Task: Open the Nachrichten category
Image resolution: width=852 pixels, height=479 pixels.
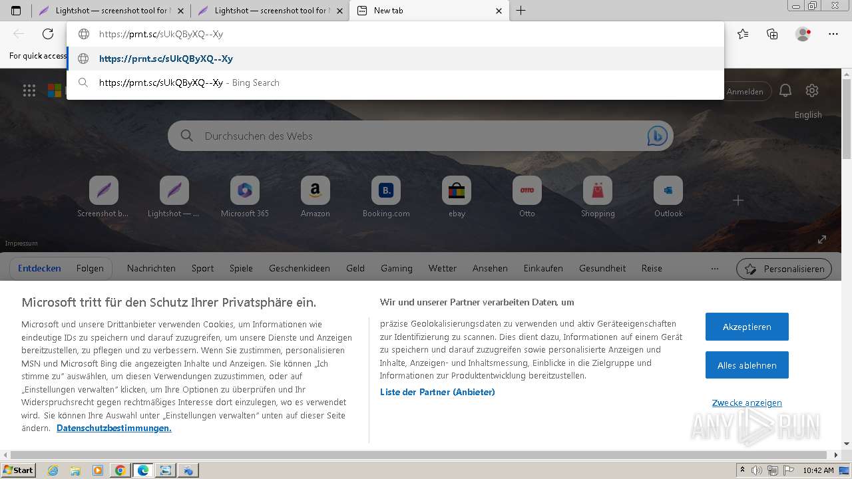Action: (151, 269)
